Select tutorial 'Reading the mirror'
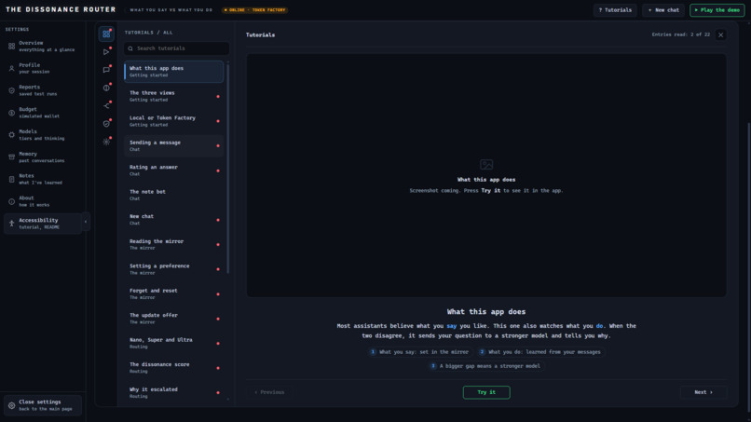Viewport: 751px width, 422px height. (174, 245)
